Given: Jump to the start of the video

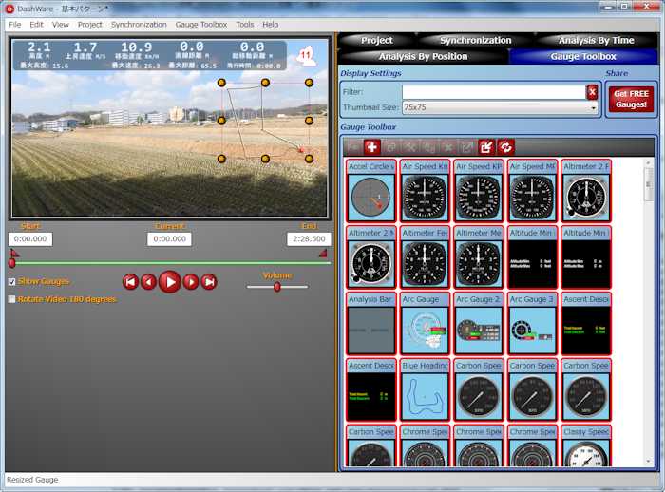Looking at the screenshot, I should 131,281.
